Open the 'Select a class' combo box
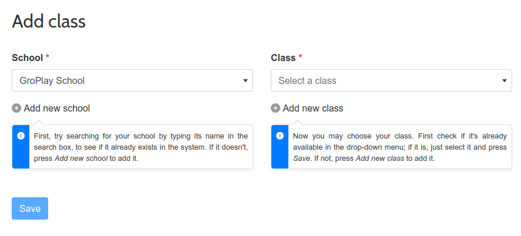 pyautogui.click(x=391, y=80)
